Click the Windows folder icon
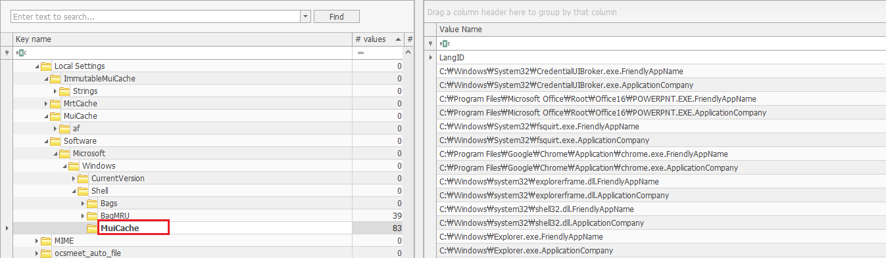886x258 pixels. coord(74,166)
